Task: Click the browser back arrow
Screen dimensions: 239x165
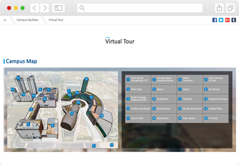Action: [x=35, y=8]
